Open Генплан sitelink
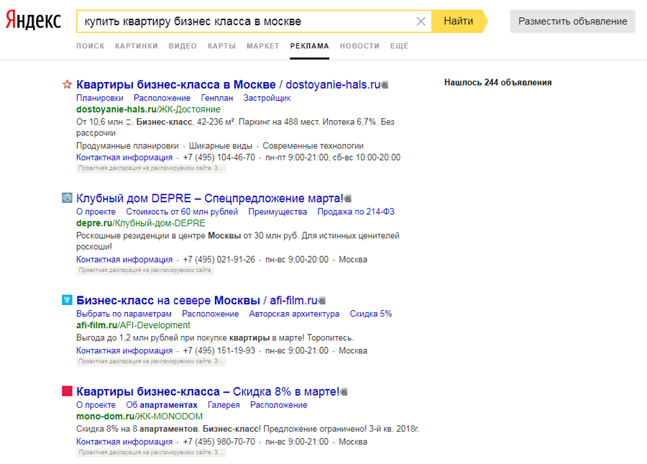The height and width of the screenshot is (464, 647). tap(216, 98)
